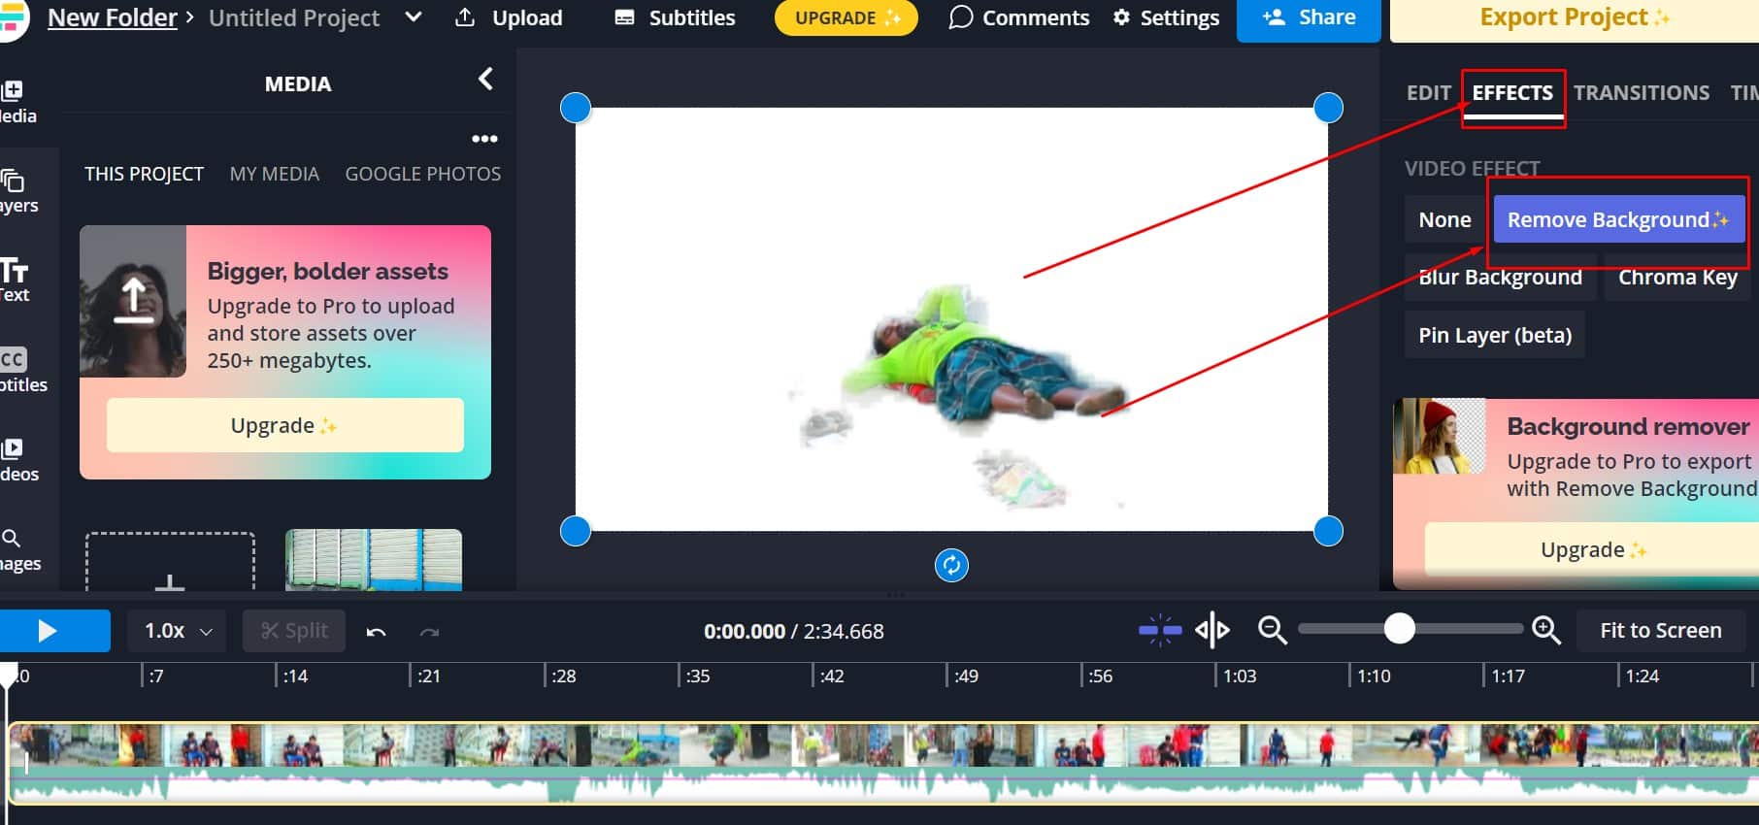The width and height of the screenshot is (1759, 825).
Task: Click Upgrade in Background remover card
Action: click(1592, 549)
